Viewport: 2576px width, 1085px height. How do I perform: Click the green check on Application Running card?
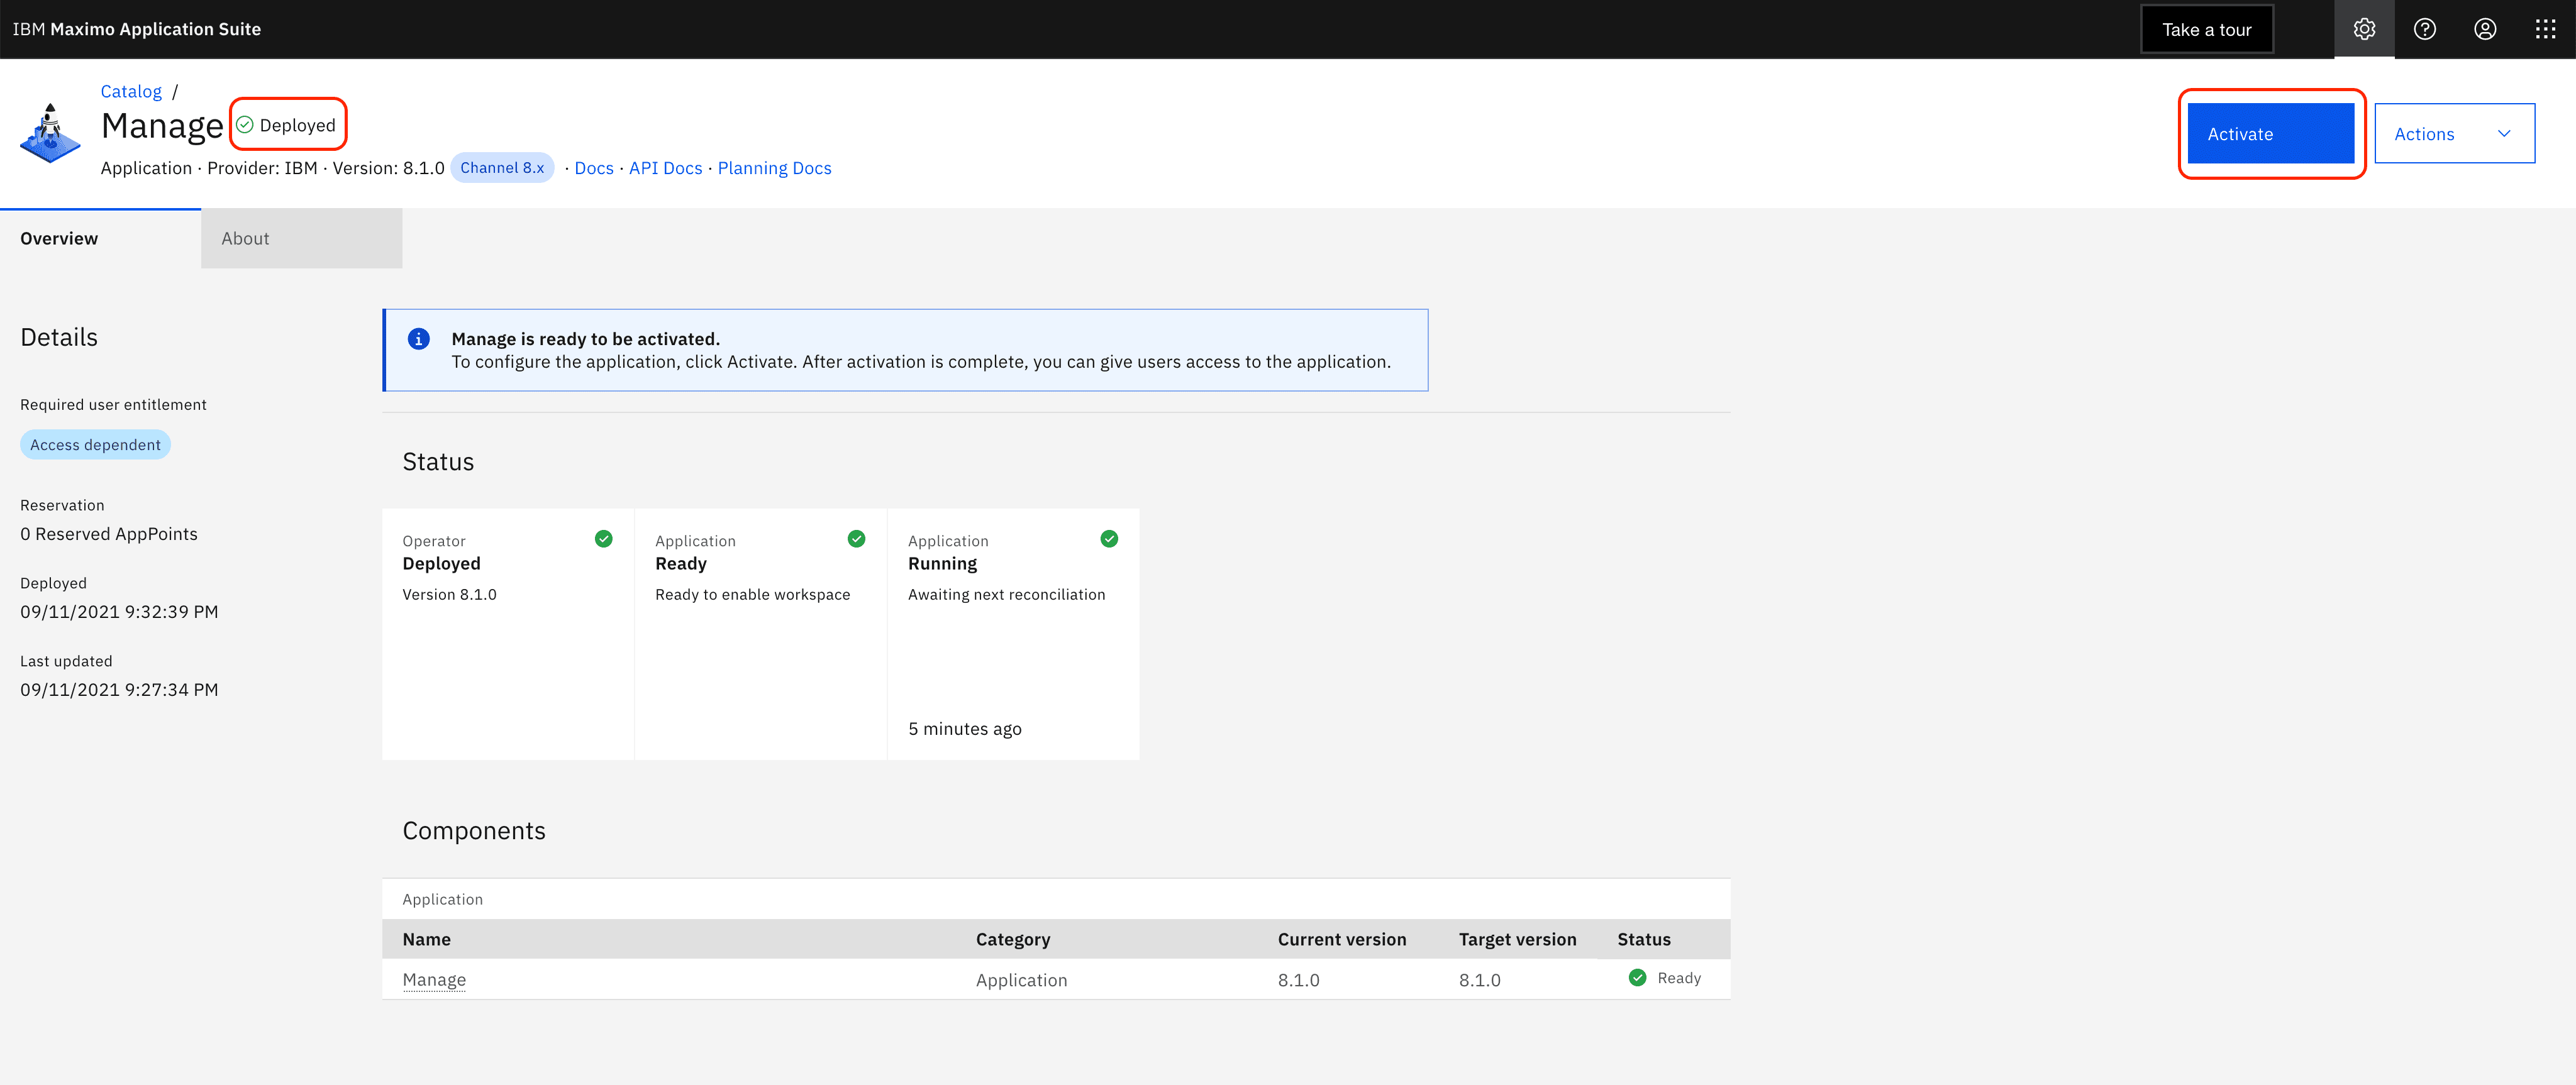pyautogui.click(x=1110, y=539)
